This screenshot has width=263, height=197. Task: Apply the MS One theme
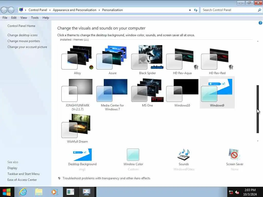click(147, 92)
